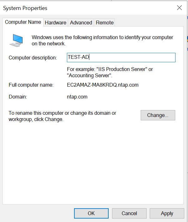Switch to the Hardware tab
The width and height of the screenshot is (188, 222).
click(56, 23)
